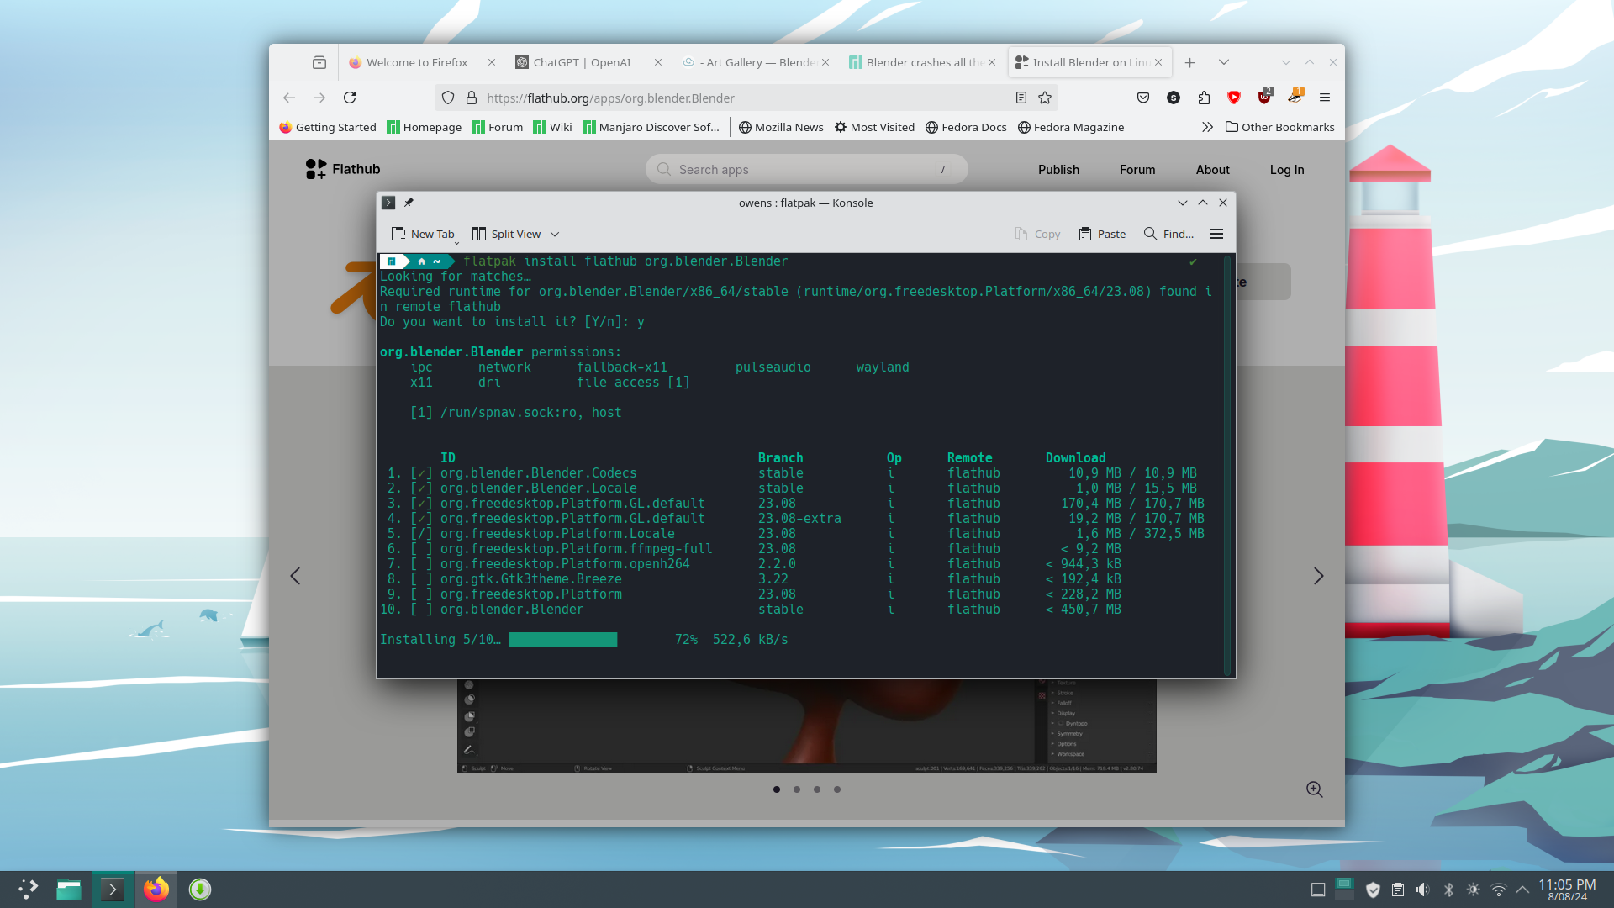Toggle reader view icon in address bar
This screenshot has width=1614, height=908.
pos(1021,98)
